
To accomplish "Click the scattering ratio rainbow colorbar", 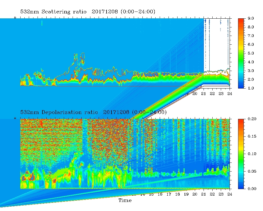I will (x=241, y=53).
